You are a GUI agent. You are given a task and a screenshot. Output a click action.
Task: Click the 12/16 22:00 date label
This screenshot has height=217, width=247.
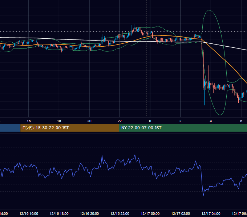120,213
